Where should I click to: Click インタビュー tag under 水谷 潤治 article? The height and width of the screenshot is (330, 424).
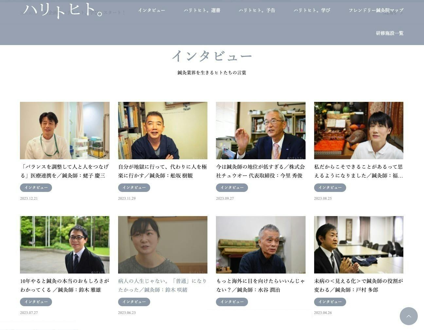click(x=232, y=302)
